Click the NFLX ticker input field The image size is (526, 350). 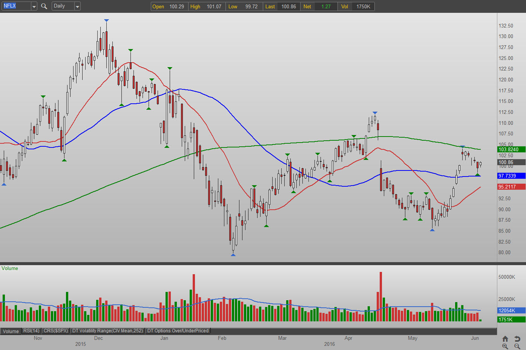tap(16, 6)
